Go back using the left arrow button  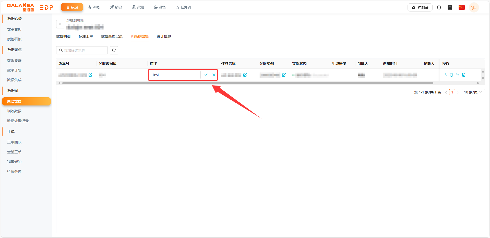[60, 24]
